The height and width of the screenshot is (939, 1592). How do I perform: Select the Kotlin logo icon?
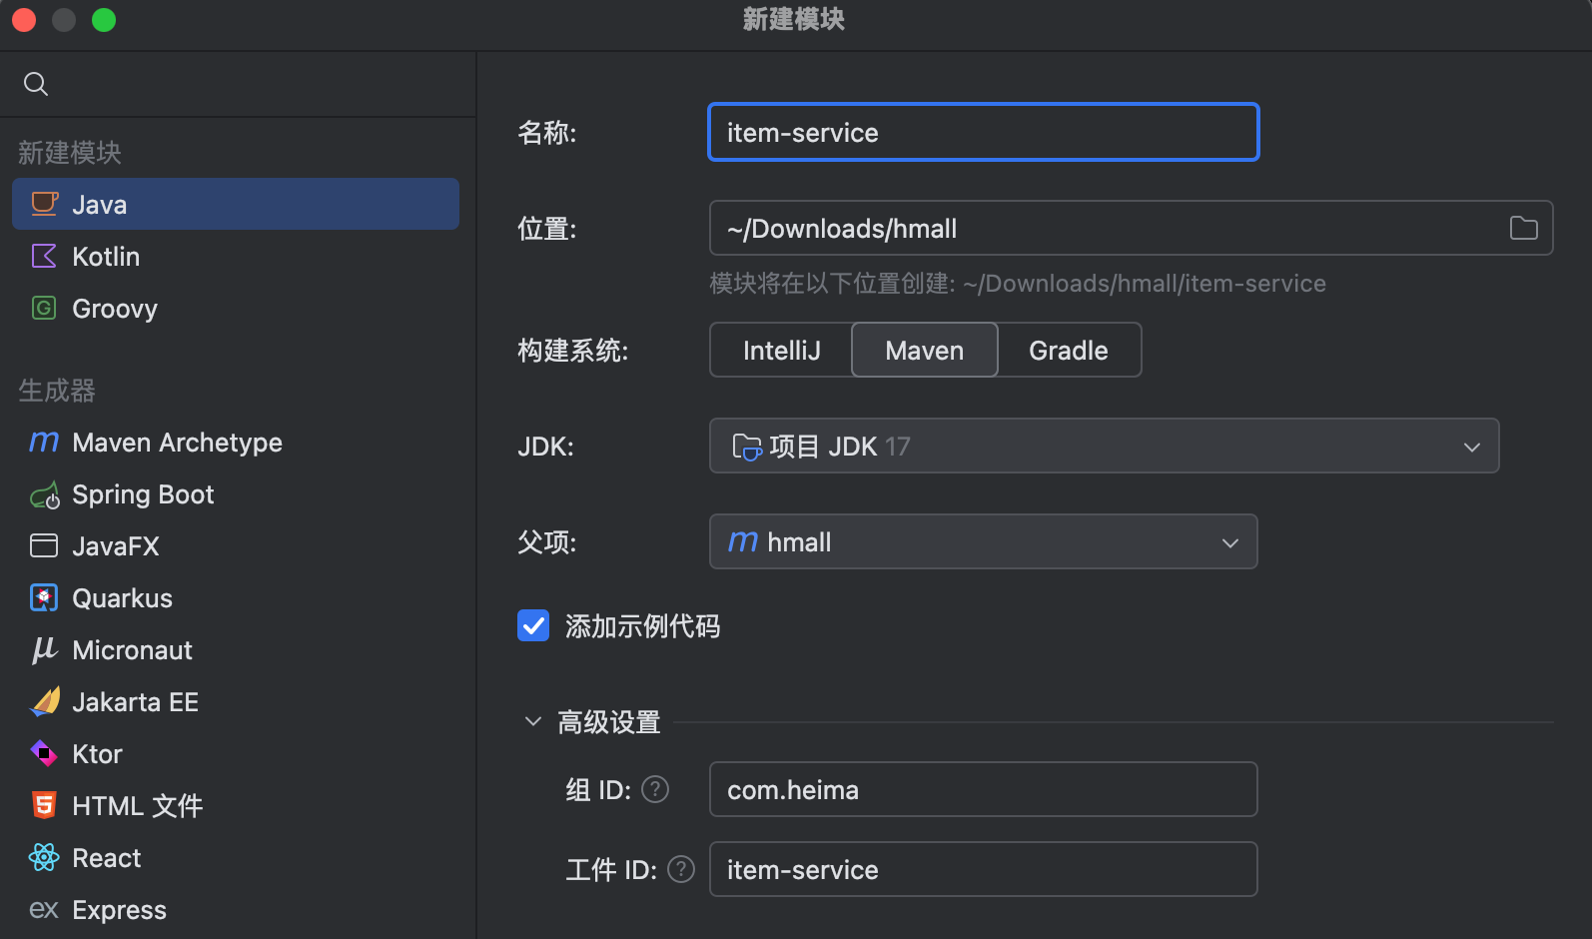[x=44, y=256]
